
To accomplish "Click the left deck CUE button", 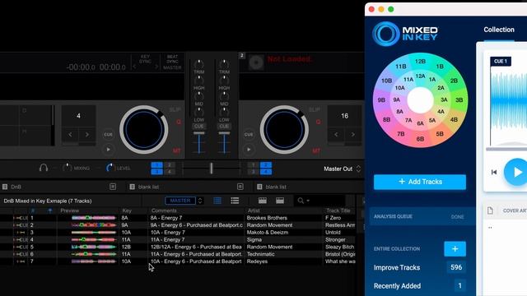I will [x=108, y=135].
